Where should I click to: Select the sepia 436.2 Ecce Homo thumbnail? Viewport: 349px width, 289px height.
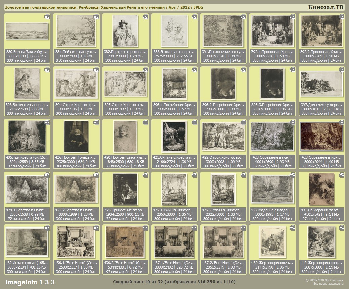(x=125, y=242)
